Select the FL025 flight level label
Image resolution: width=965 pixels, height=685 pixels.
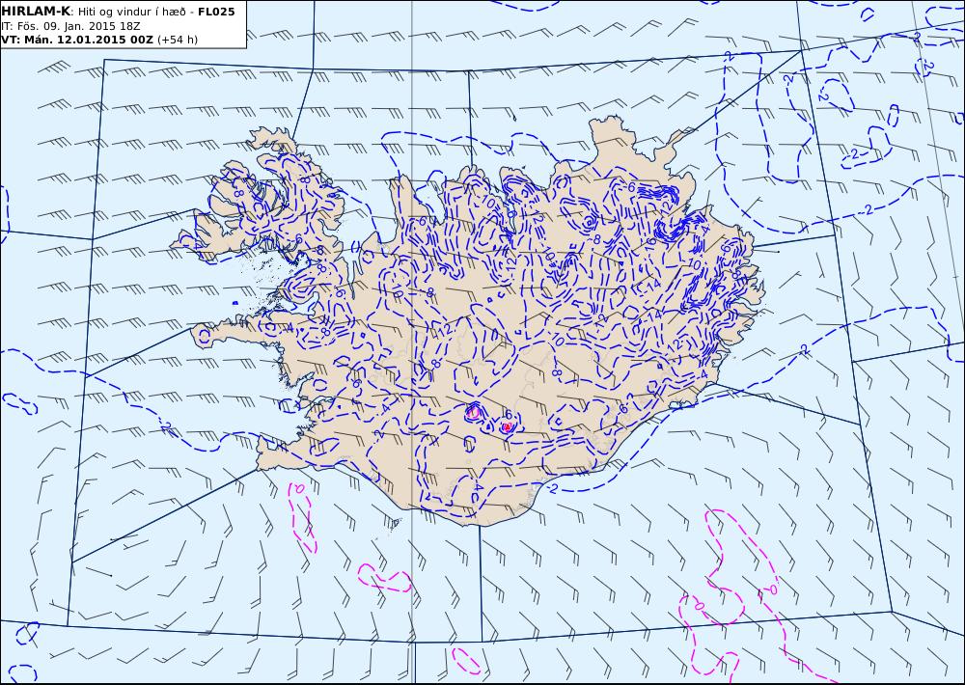[x=216, y=12]
